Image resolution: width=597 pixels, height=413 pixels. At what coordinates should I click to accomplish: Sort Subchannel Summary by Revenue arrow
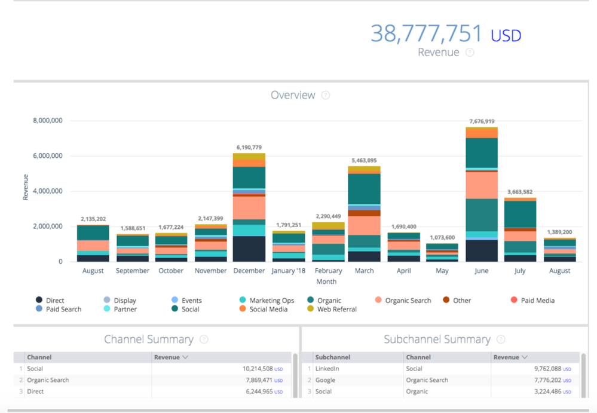(x=524, y=357)
